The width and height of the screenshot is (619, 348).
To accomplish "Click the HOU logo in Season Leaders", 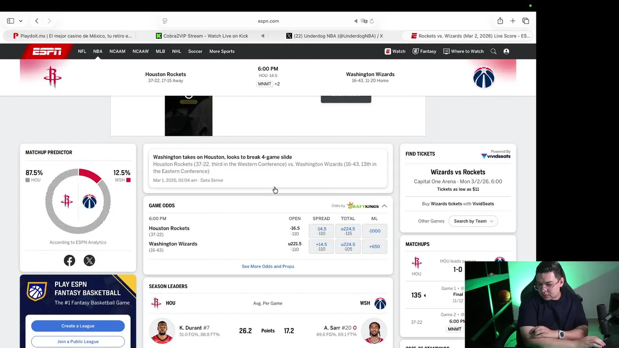I will pos(156,303).
